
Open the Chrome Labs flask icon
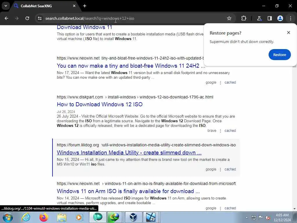tap(259, 18)
